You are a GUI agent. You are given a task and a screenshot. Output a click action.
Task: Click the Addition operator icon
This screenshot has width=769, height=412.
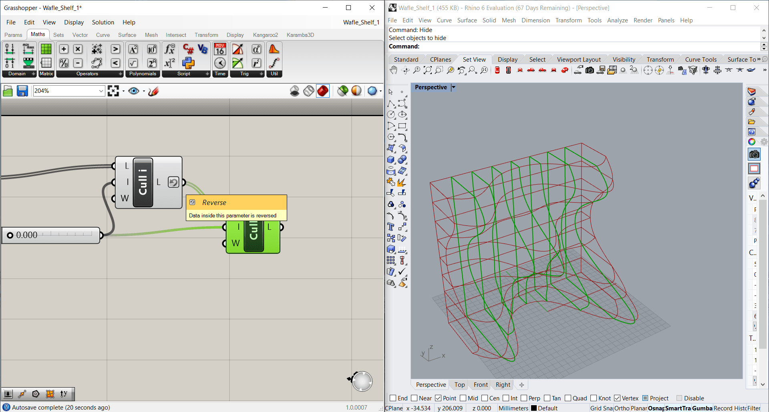coord(64,49)
